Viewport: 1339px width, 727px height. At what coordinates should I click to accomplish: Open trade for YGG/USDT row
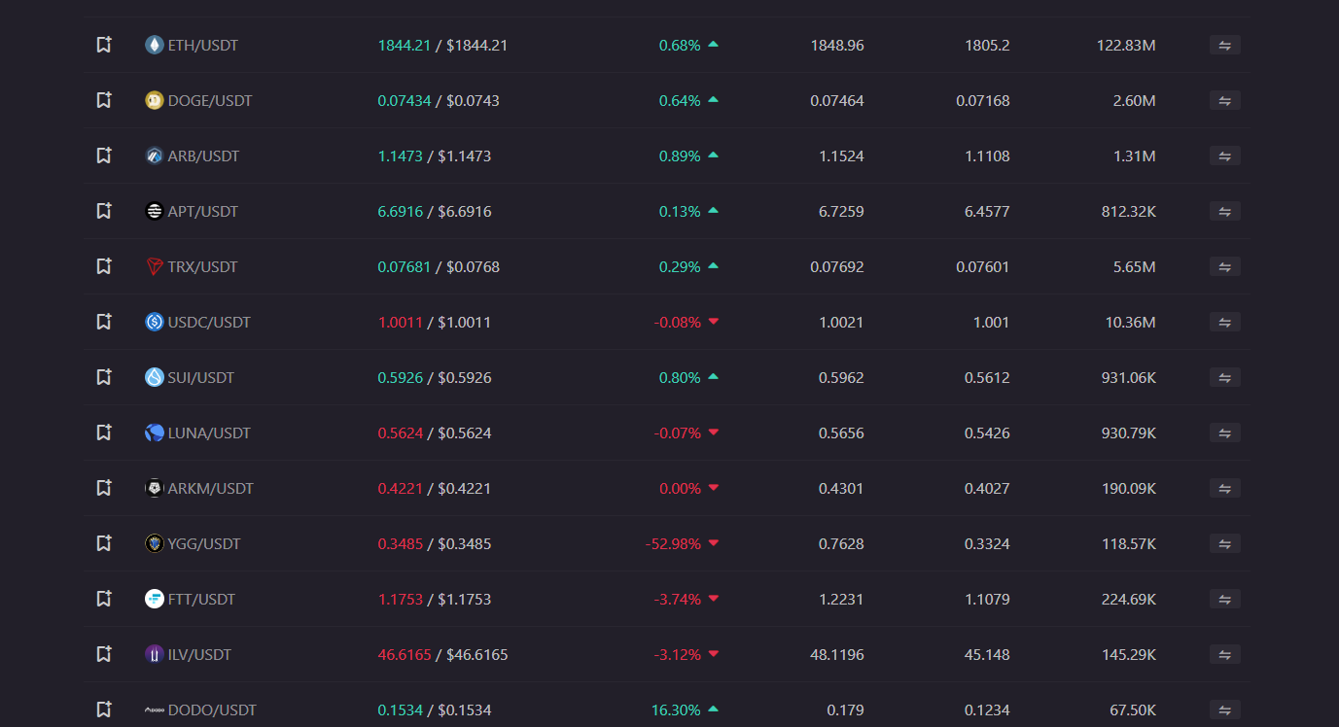click(x=1224, y=543)
